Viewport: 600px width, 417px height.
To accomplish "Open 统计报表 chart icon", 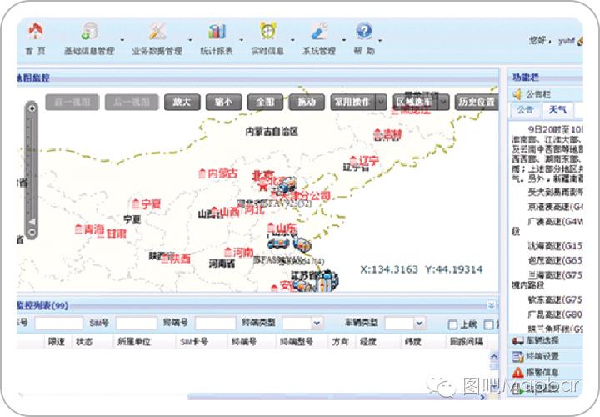I will [x=217, y=31].
